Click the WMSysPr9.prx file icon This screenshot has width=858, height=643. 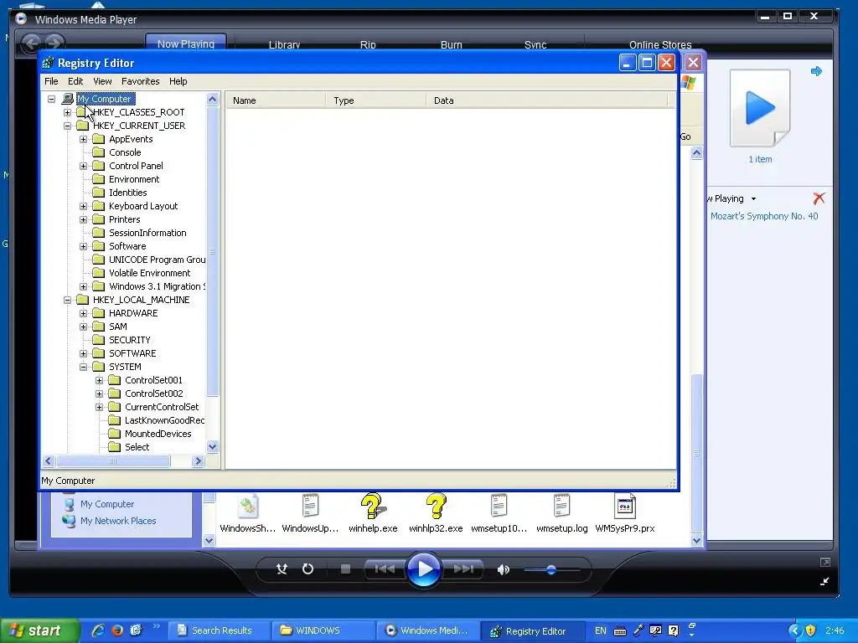pos(624,506)
